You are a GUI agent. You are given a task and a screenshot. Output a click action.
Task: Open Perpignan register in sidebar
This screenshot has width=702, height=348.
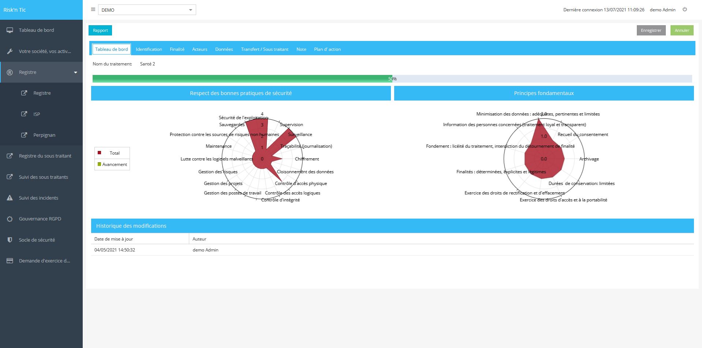pyautogui.click(x=44, y=135)
